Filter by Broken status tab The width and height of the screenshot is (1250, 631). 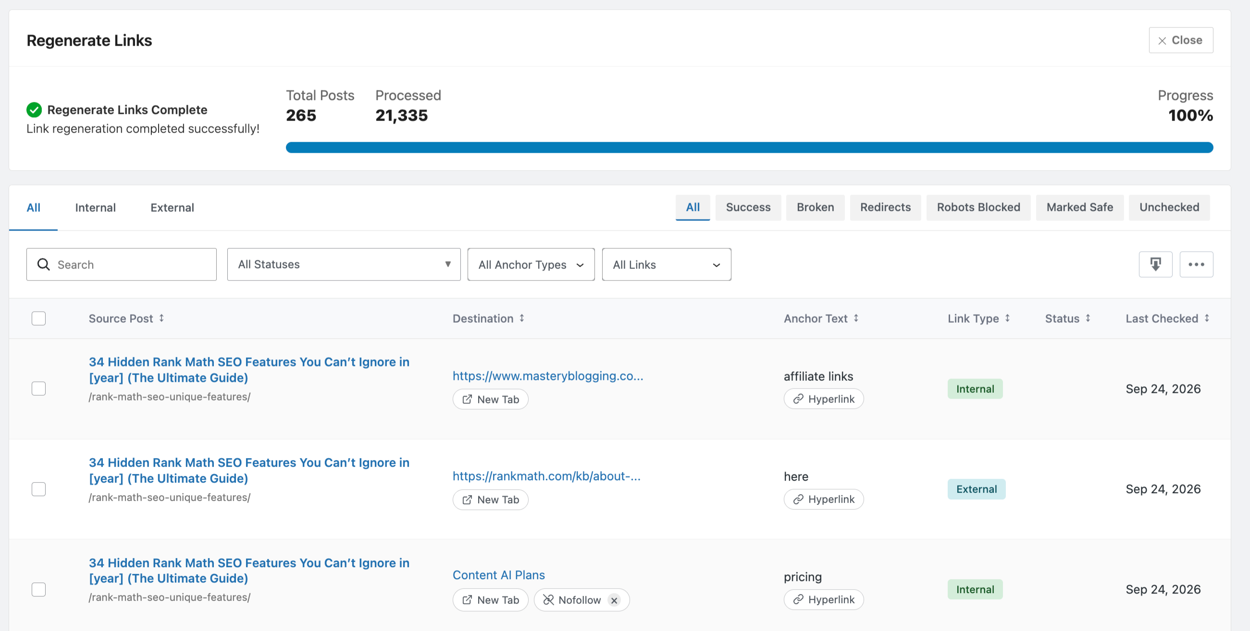(x=815, y=207)
